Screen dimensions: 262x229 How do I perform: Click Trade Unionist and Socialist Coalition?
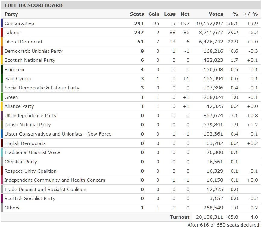click(45, 190)
